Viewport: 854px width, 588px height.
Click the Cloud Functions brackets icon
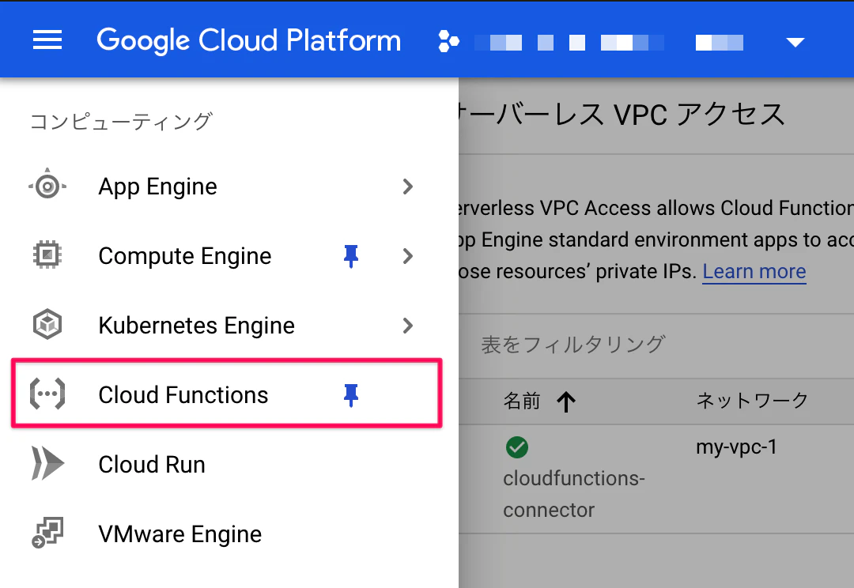click(47, 394)
